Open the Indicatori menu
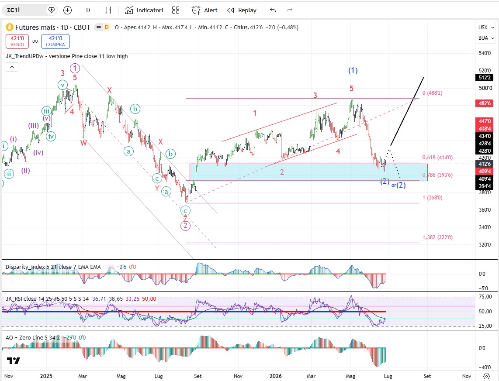Viewport: 499px width, 381px height. coord(144,10)
